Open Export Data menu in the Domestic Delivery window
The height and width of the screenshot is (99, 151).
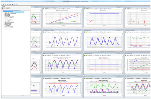(x=104, y=32)
